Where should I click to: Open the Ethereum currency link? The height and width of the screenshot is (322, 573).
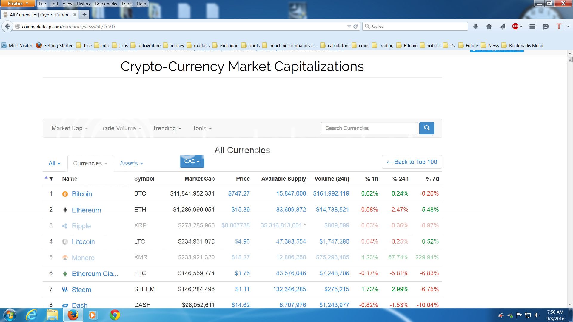point(86,210)
